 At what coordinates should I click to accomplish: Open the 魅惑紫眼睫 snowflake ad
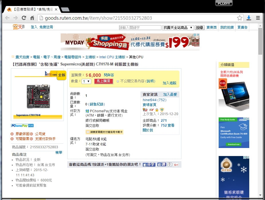(234, 177)
